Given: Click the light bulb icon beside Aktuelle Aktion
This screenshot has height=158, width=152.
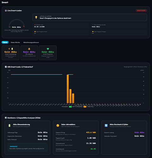Looking at the screenshot, I should [36, 17].
